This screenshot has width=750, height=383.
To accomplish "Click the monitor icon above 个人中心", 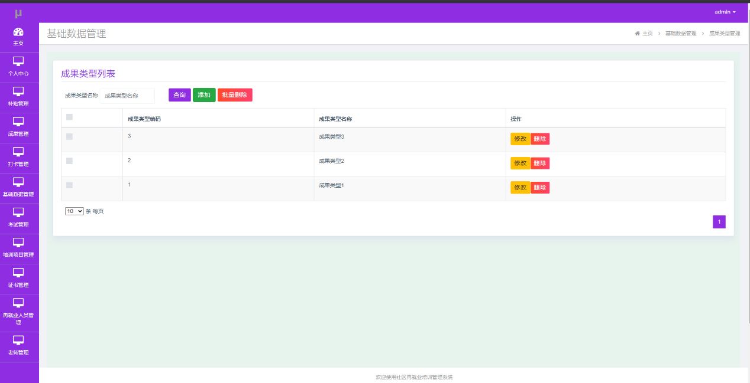I will [18, 61].
